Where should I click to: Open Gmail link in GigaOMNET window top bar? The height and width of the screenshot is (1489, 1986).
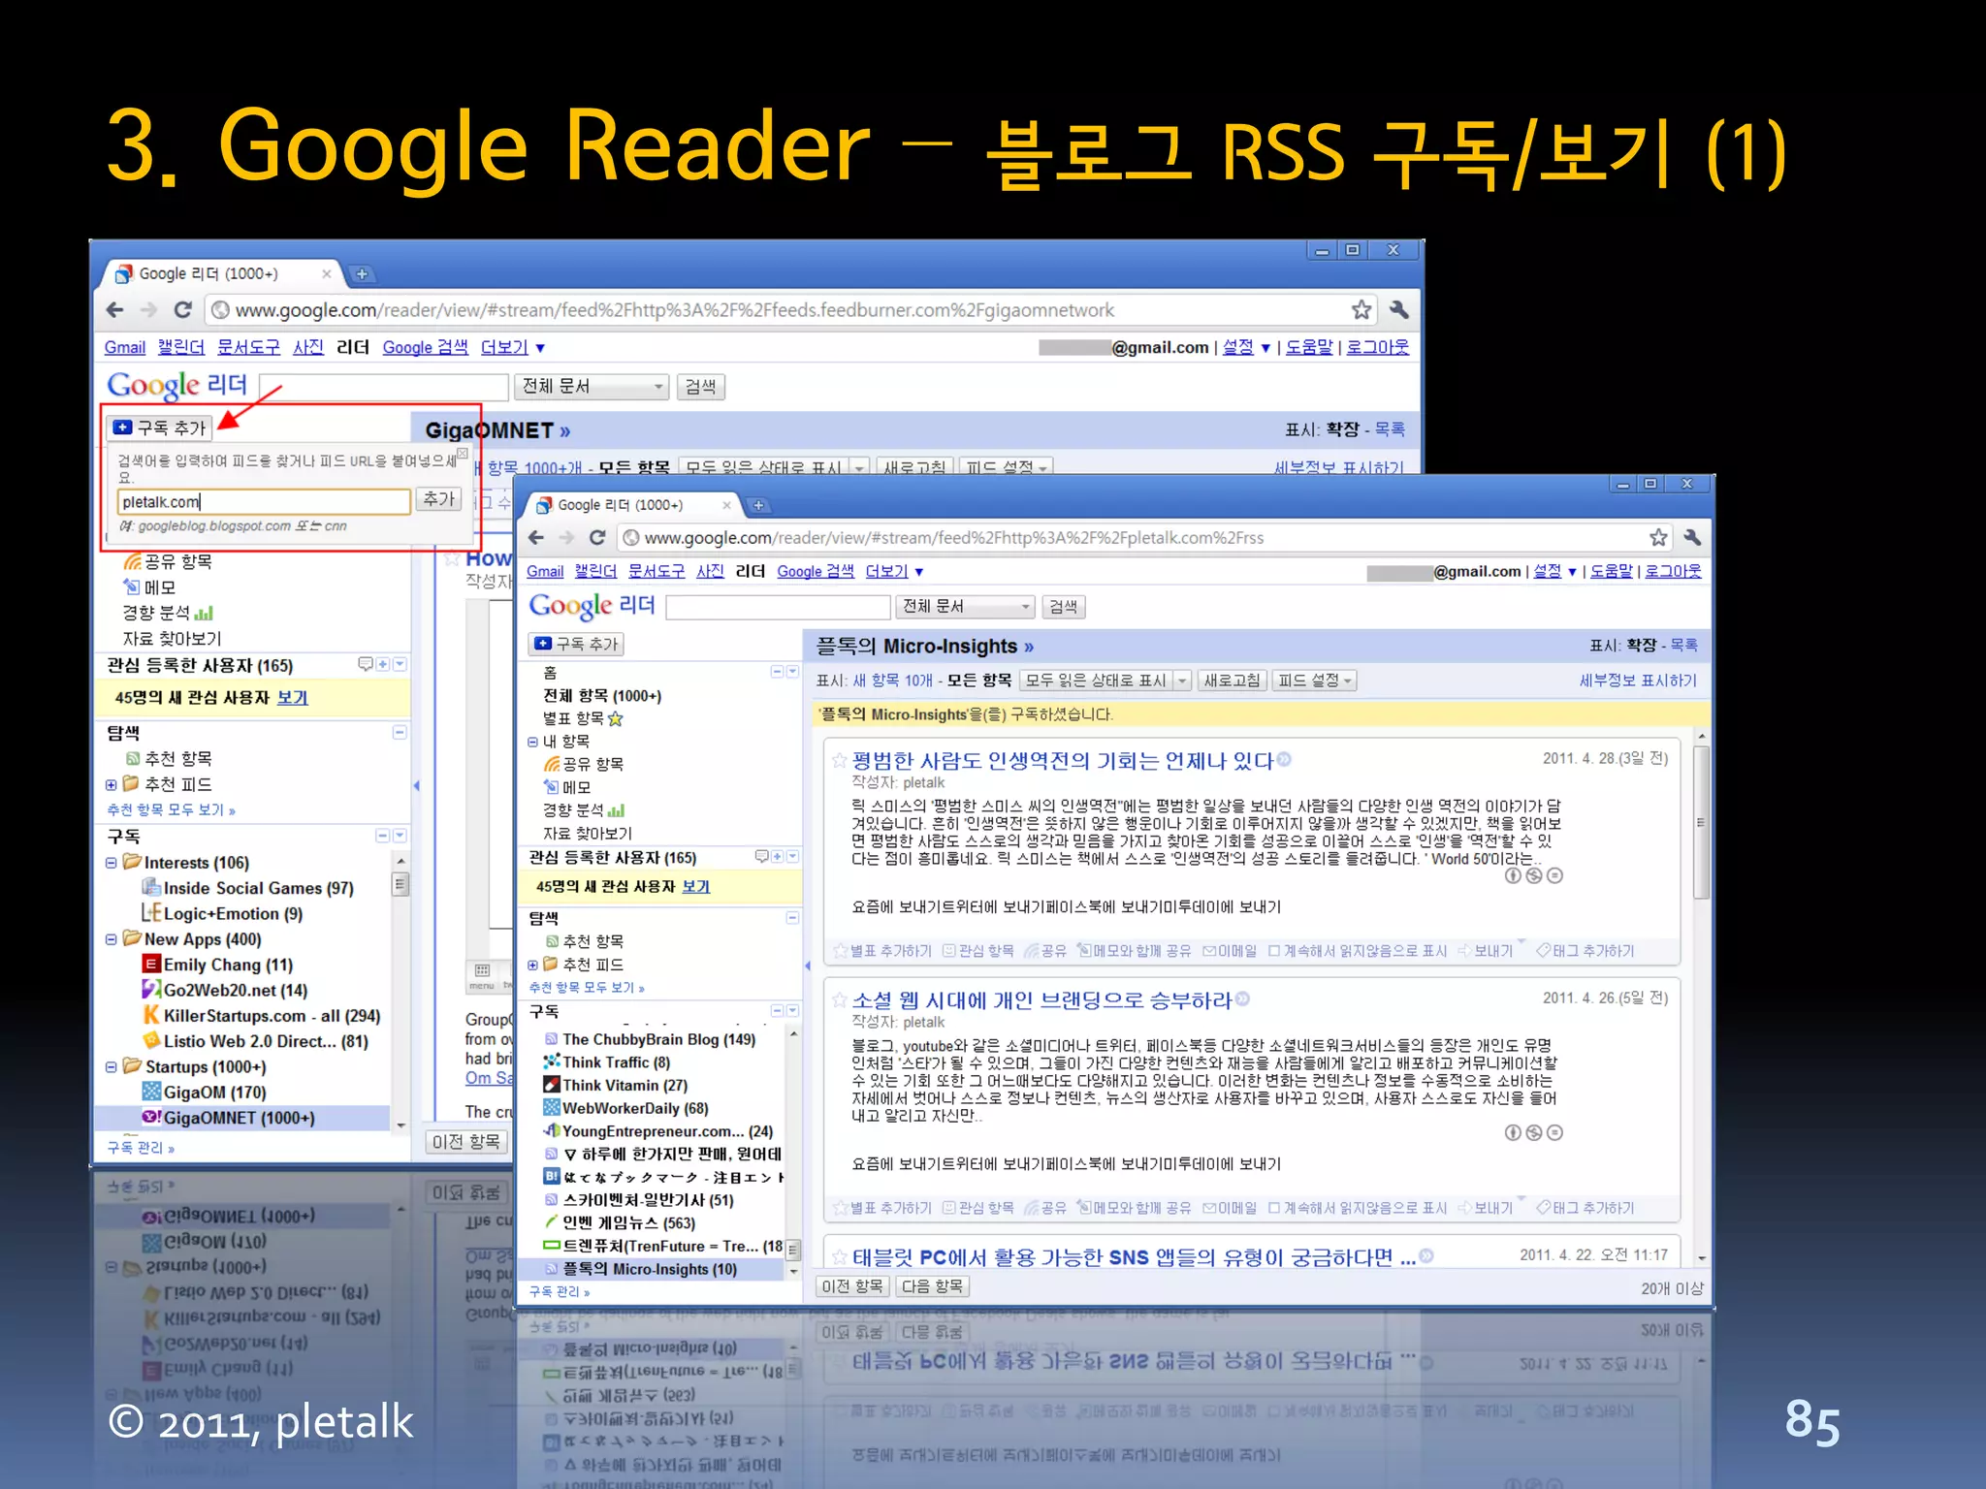coord(125,347)
